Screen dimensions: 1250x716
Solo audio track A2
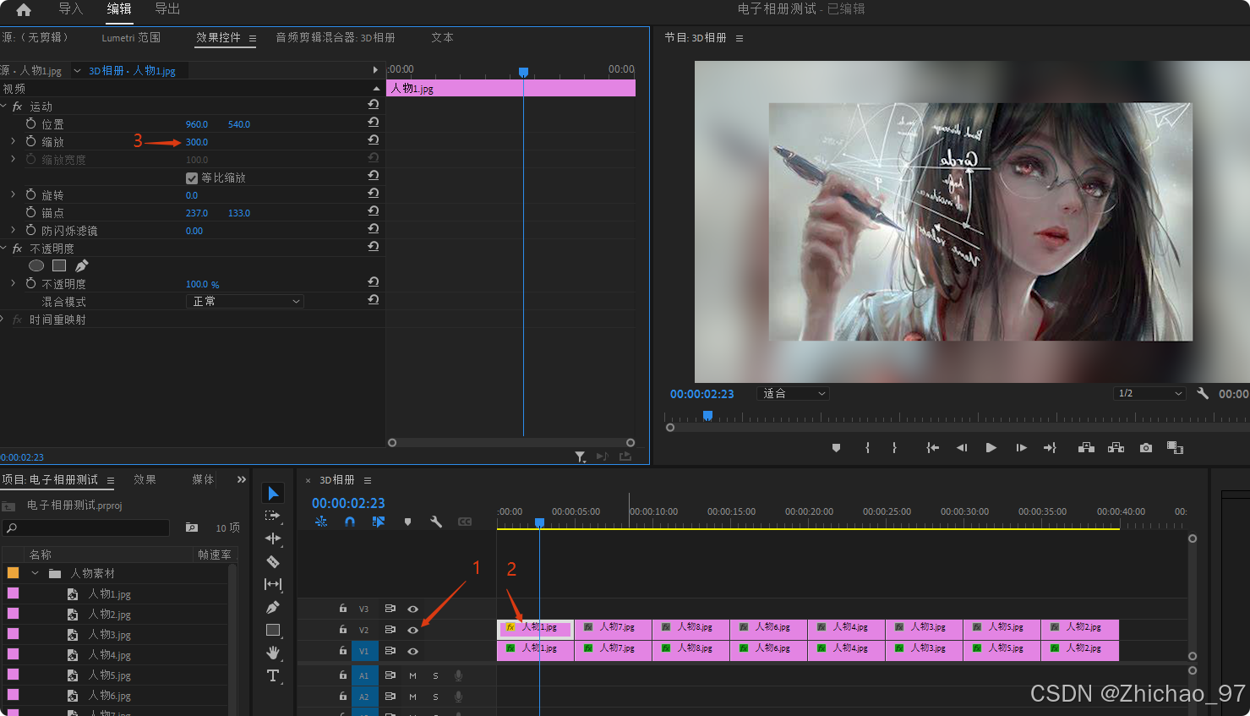[435, 697]
